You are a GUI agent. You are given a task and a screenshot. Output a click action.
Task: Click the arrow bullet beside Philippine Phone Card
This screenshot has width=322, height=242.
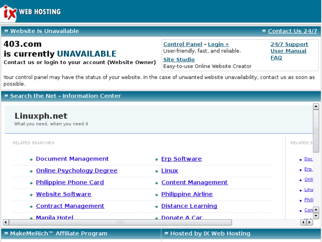coord(31,183)
